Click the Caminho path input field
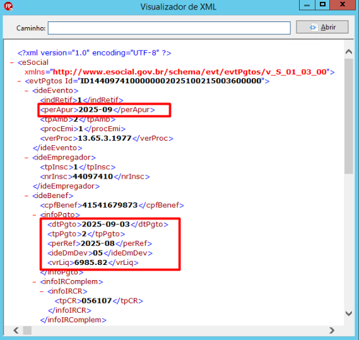 [169, 28]
